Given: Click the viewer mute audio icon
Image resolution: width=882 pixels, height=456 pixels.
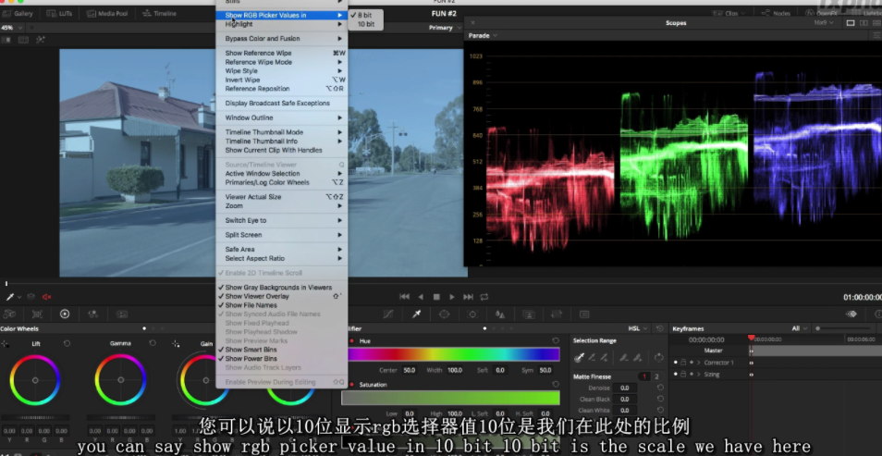Looking at the screenshot, I should [x=46, y=297].
